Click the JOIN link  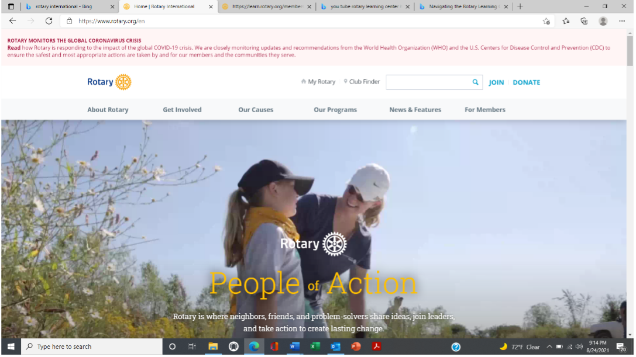tap(496, 82)
